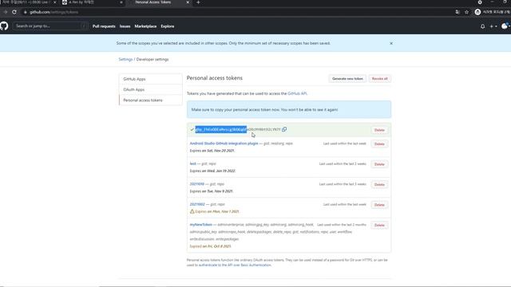Viewport: 511px width, 287px height.
Task: Open the GitHub API link
Action: pyautogui.click(x=297, y=93)
